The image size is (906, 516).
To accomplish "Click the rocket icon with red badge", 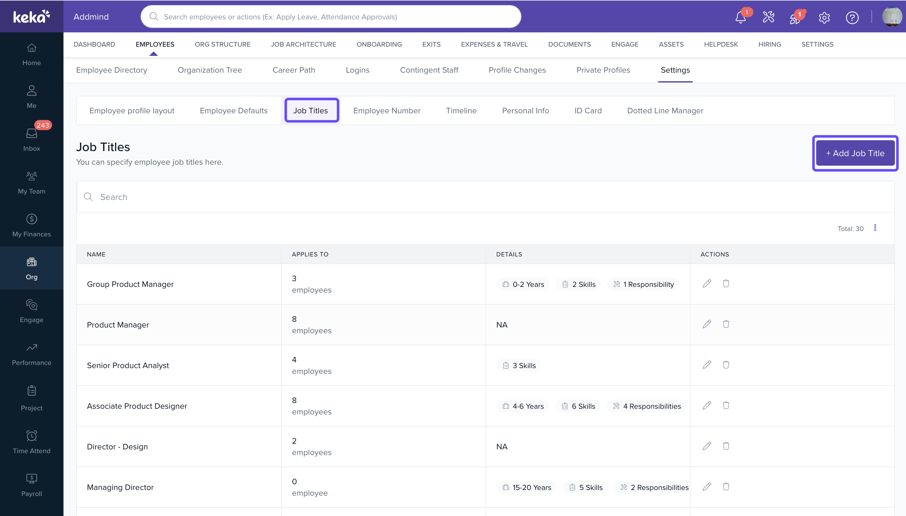I will 795,17.
